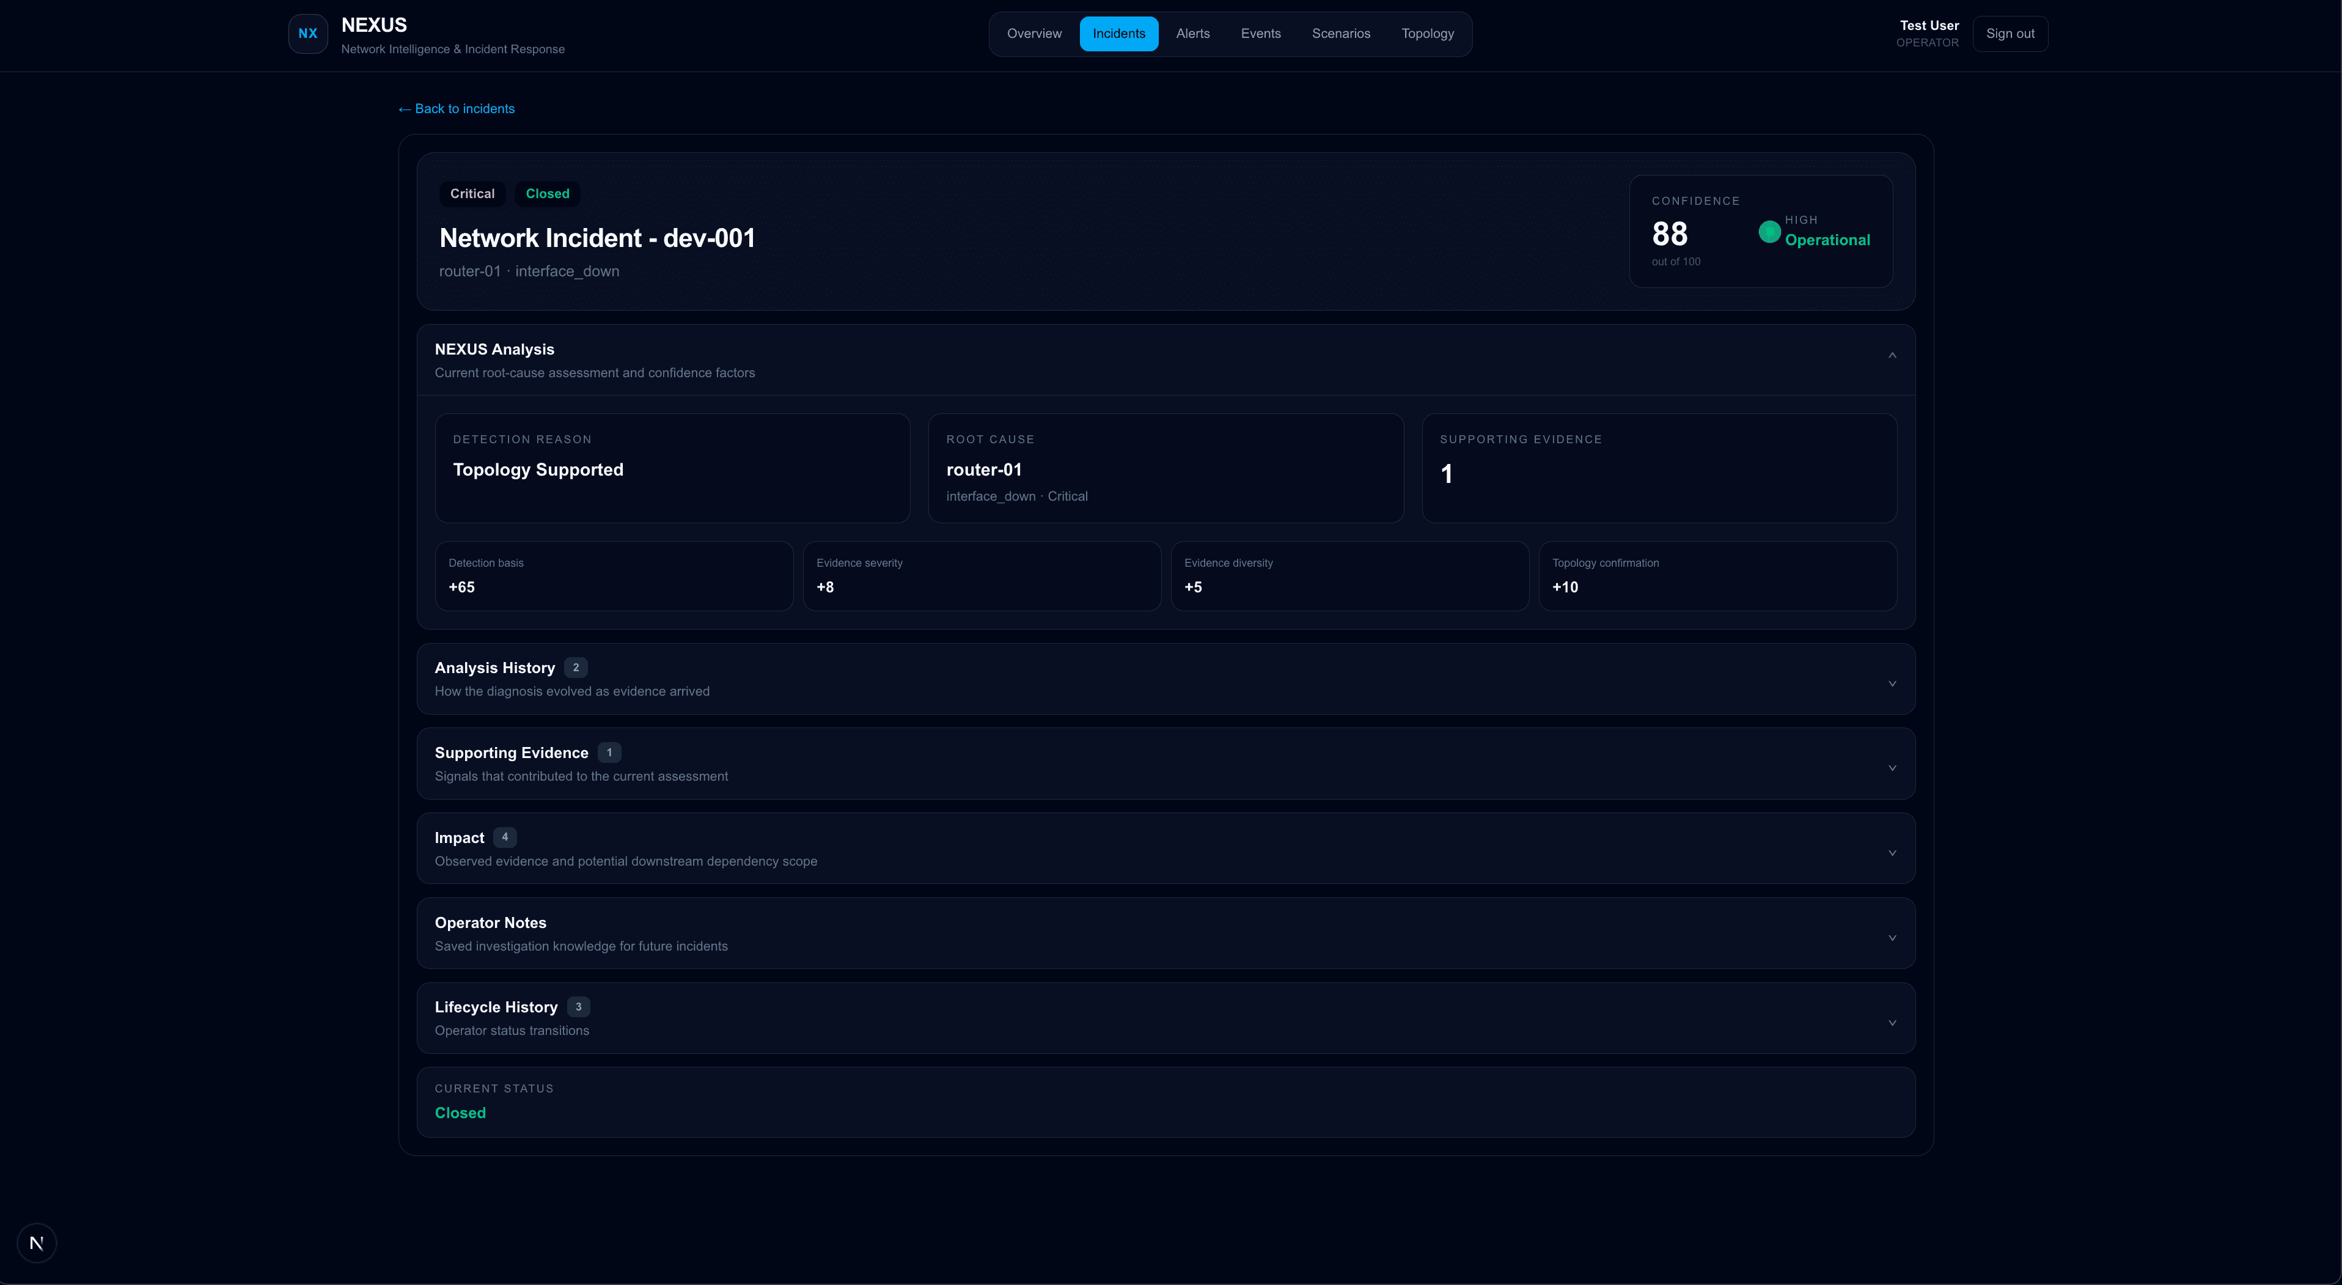Click the Detection basis +65 card
2342x1285 pixels.
pyautogui.click(x=614, y=576)
